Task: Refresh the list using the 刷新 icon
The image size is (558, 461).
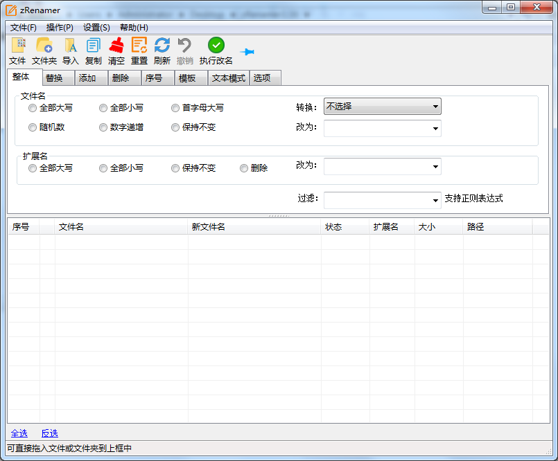Action: point(162,46)
